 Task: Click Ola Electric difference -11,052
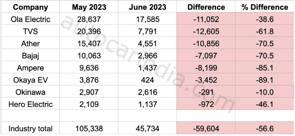coord(206,19)
